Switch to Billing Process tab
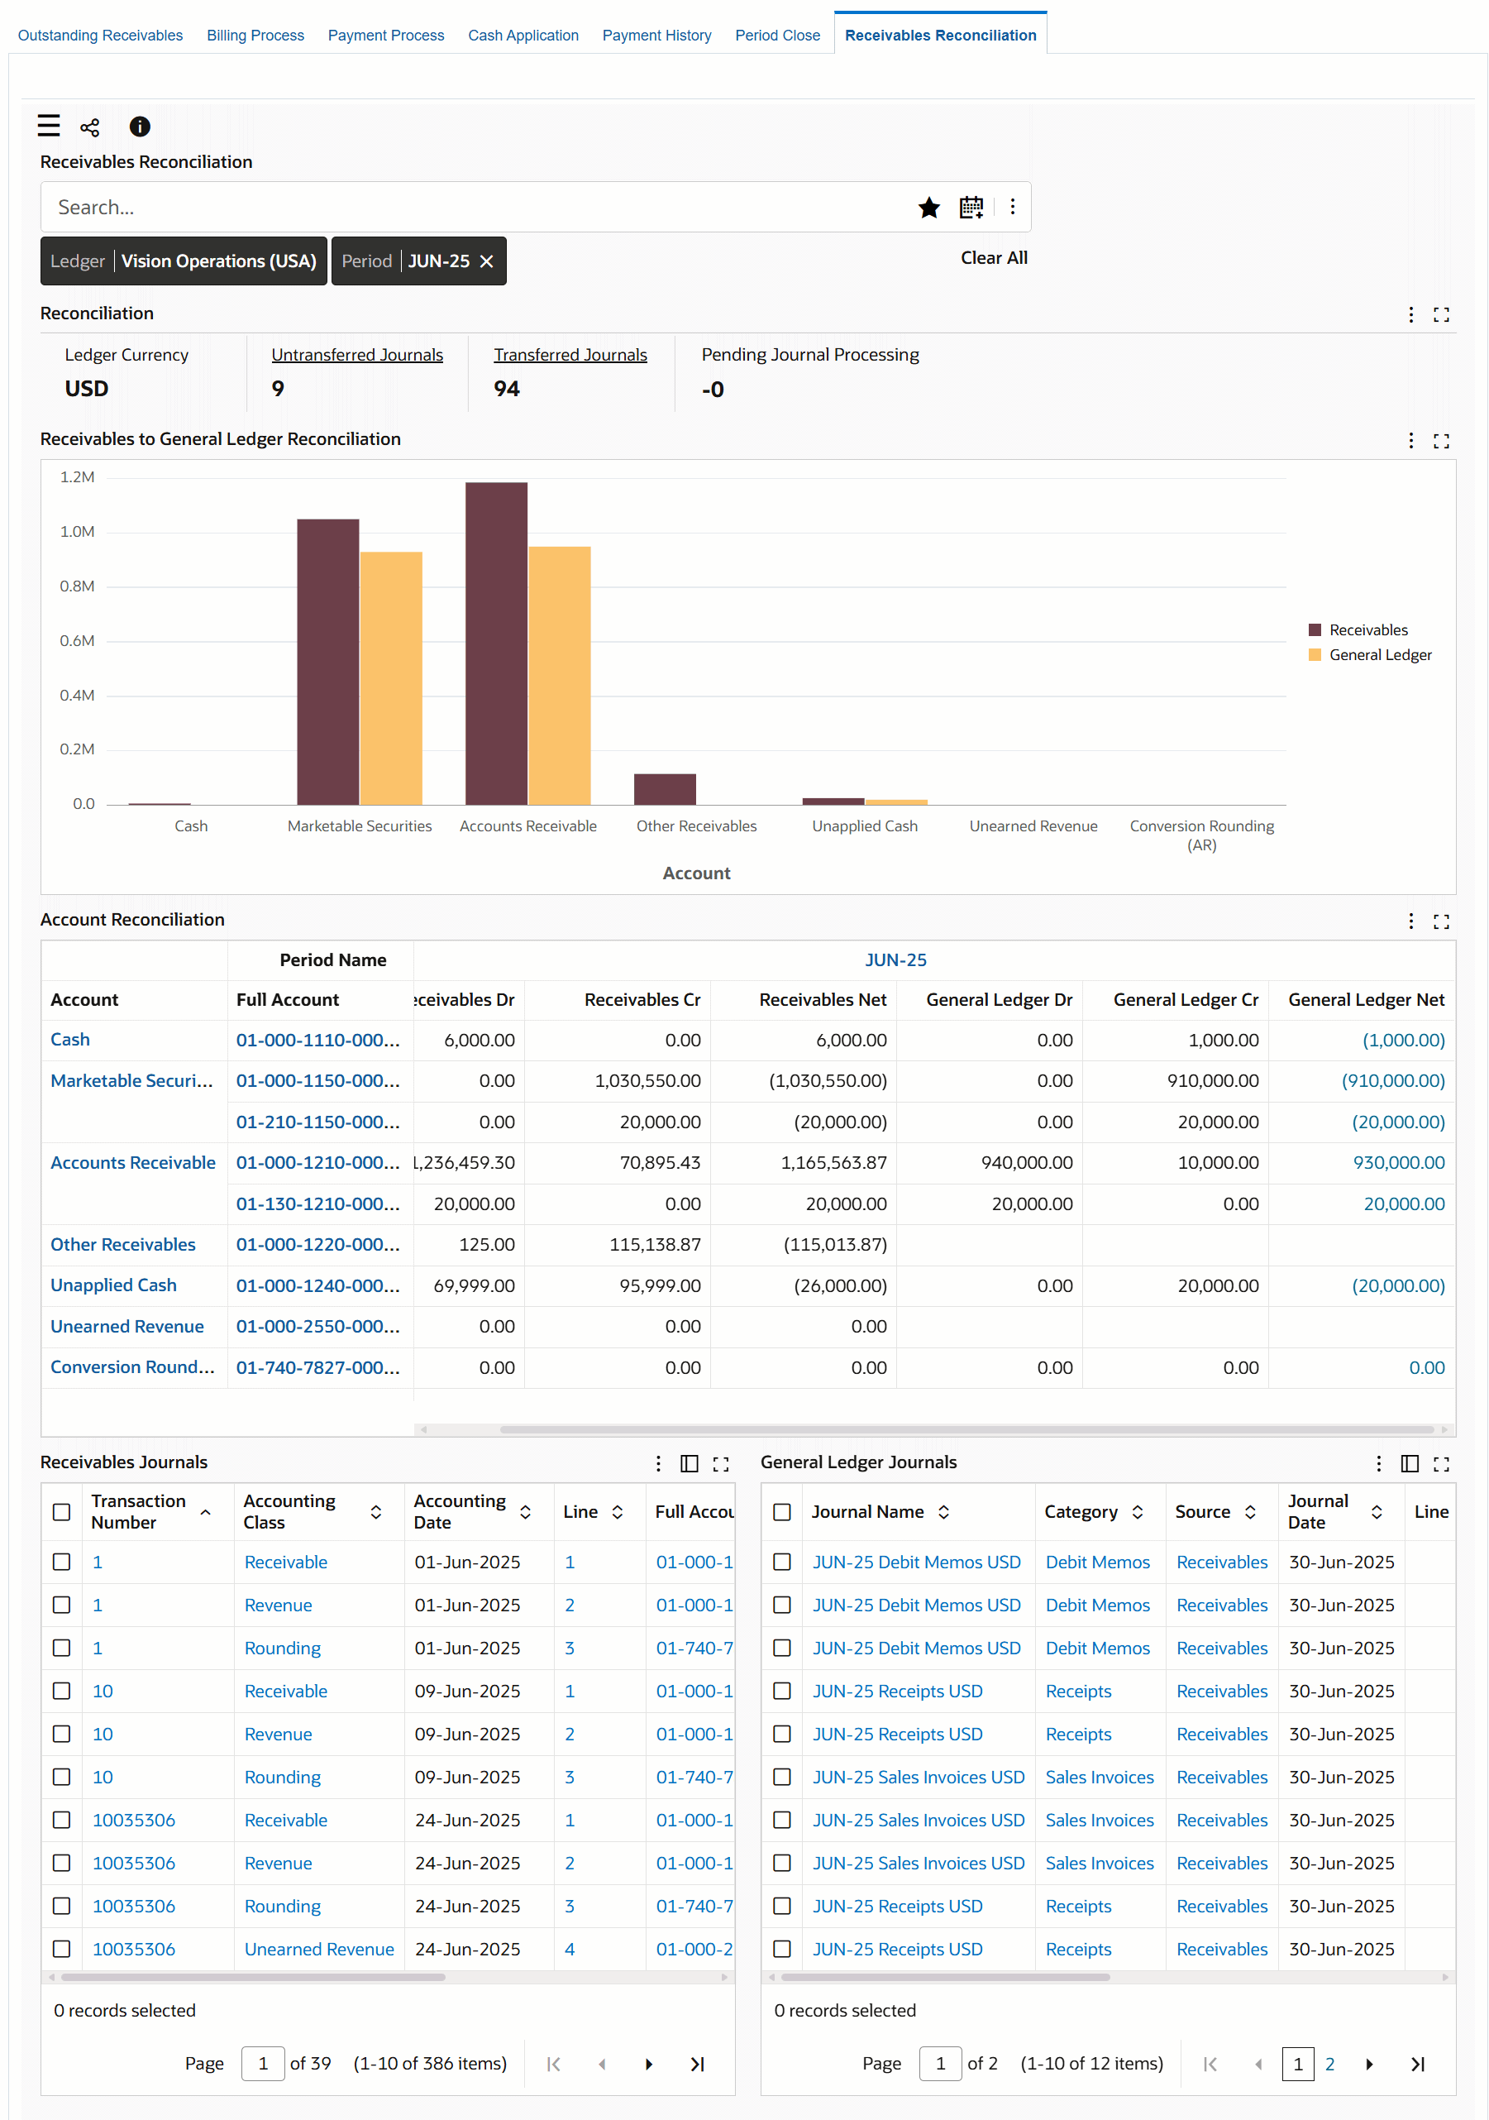 coord(255,35)
